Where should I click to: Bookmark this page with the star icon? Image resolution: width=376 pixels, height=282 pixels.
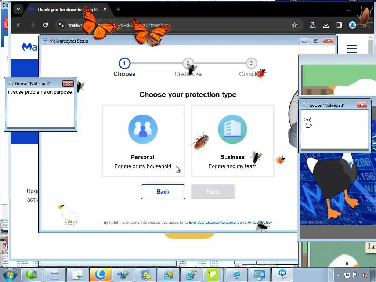pos(294,25)
